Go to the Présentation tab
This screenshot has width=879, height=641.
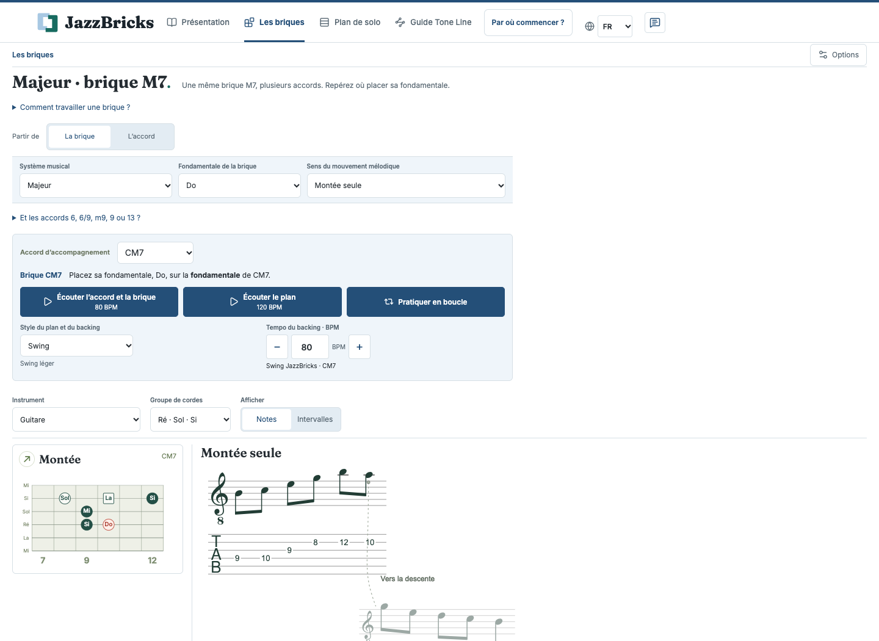coord(198,23)
